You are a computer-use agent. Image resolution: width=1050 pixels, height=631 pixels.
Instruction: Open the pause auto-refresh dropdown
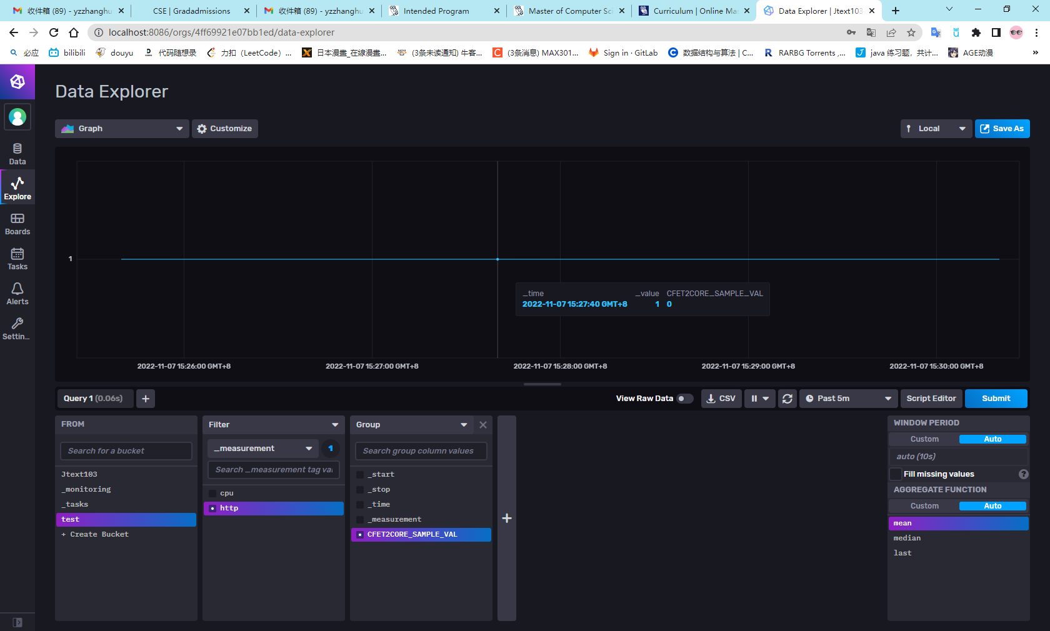coord(760,399)
